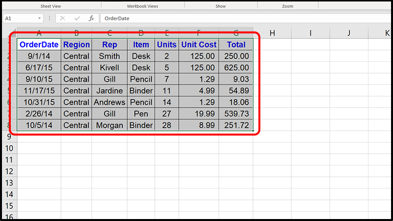Click the Rep cell Jardine
The width and height of the screenshot is (393, 221).
click(110, 90)
